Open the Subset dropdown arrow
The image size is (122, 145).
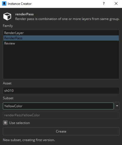pyautogui.click(x=117, y=106)
